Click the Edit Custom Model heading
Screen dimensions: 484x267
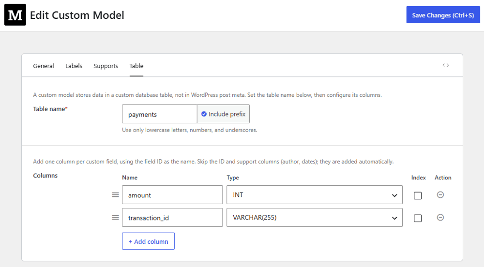[77, 15]
